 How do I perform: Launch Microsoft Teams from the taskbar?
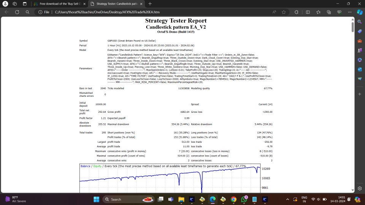[171, 199]
